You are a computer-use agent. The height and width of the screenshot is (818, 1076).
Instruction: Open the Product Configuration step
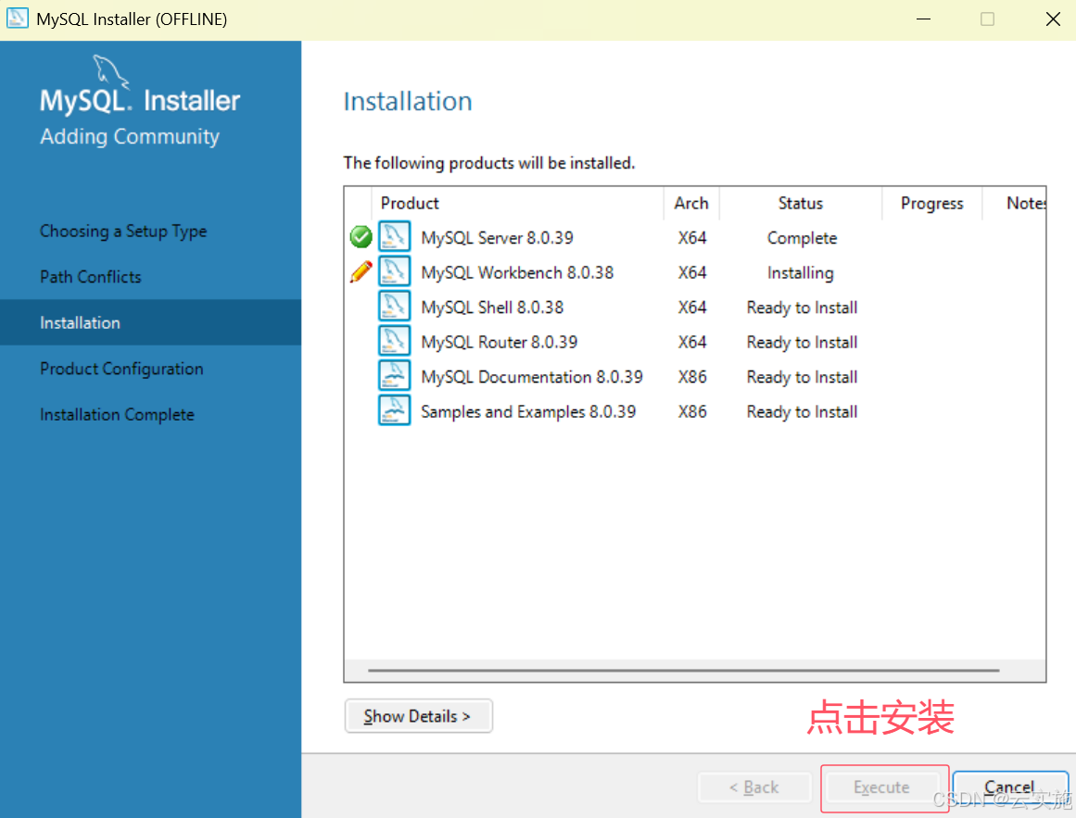click(121, 369)
